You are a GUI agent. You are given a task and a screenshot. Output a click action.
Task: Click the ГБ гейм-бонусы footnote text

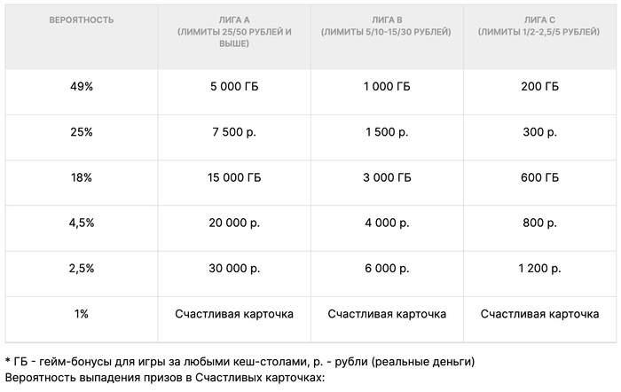coord(240,362)
